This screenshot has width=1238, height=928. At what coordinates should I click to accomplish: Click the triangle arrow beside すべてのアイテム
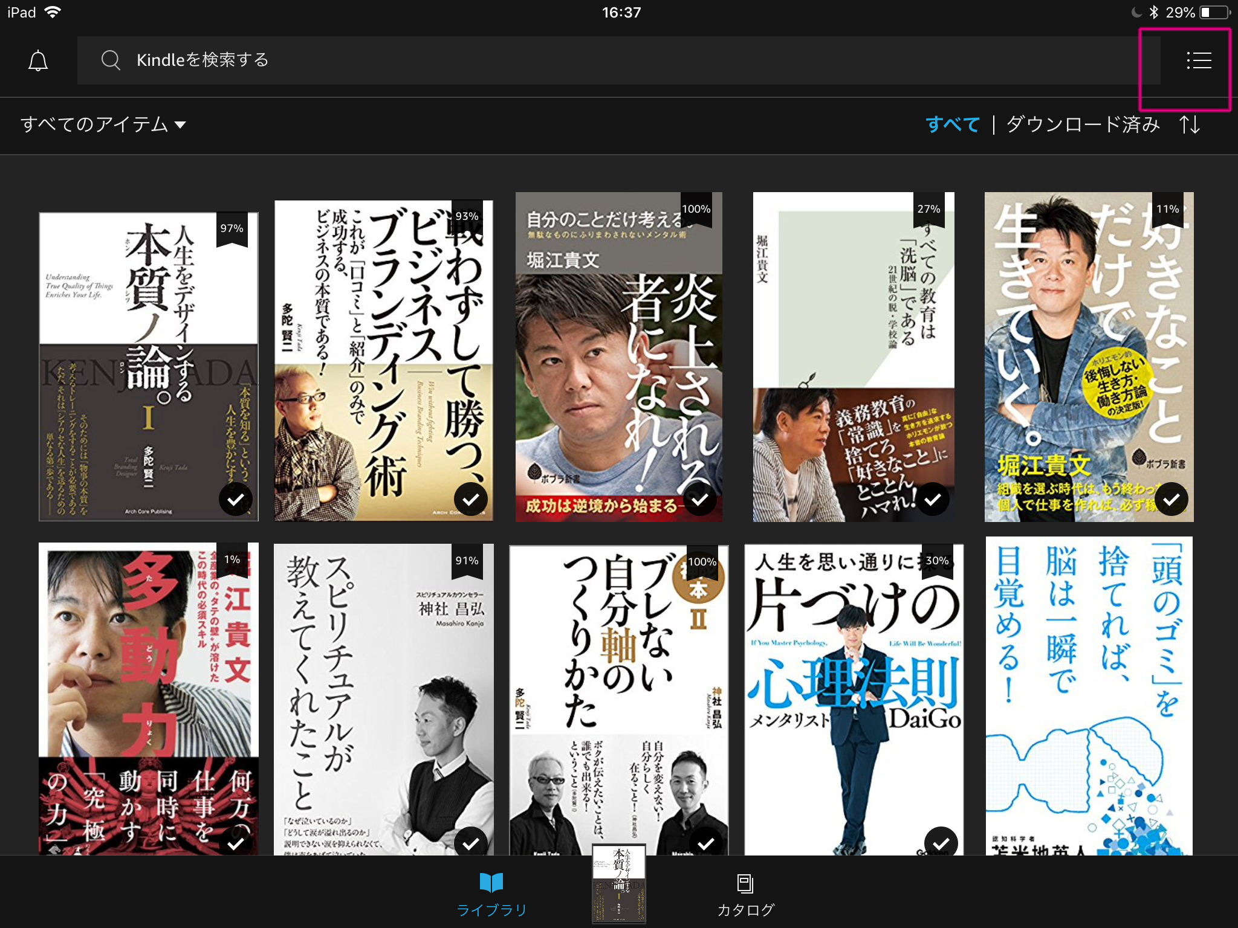coord(180,125)
